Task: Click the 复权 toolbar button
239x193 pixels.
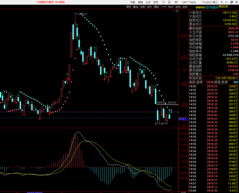Action: click(x=129, y=7)
